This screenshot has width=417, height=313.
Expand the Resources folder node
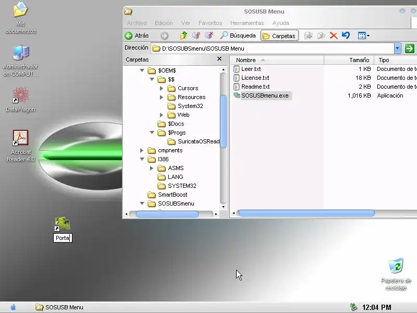pyautogui.click(x=162, y=97)
